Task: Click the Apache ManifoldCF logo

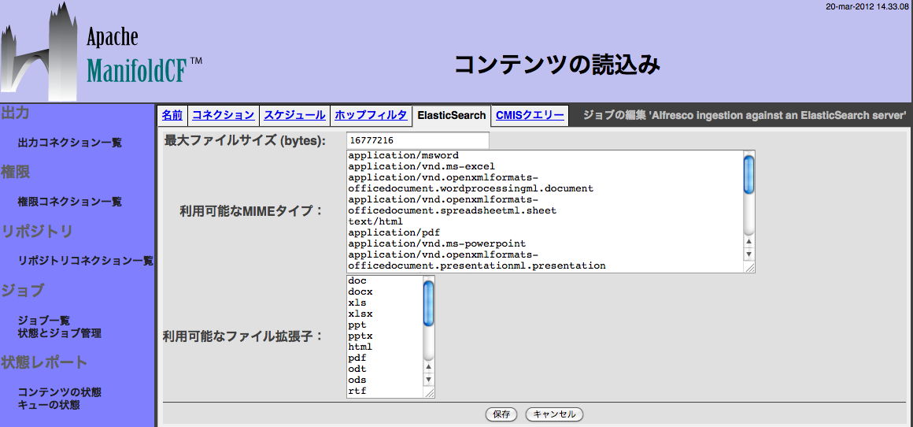Action: [101, 52]
